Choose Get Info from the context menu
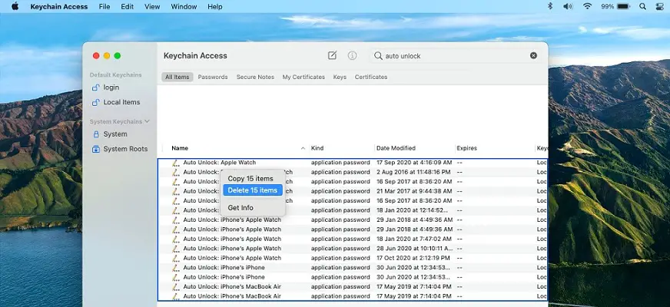 (240, 208)
